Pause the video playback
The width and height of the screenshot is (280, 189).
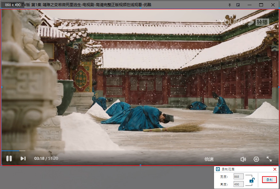(9, 159)
